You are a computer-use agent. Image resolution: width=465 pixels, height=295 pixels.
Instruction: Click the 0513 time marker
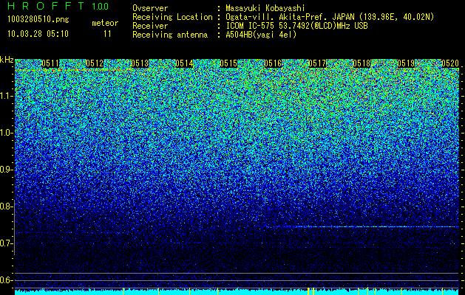pos(140,63)
